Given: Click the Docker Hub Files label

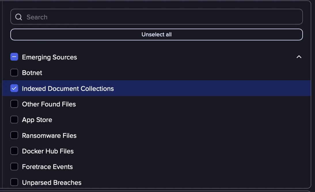Looking at the screenshot, I should pos(48,151).
